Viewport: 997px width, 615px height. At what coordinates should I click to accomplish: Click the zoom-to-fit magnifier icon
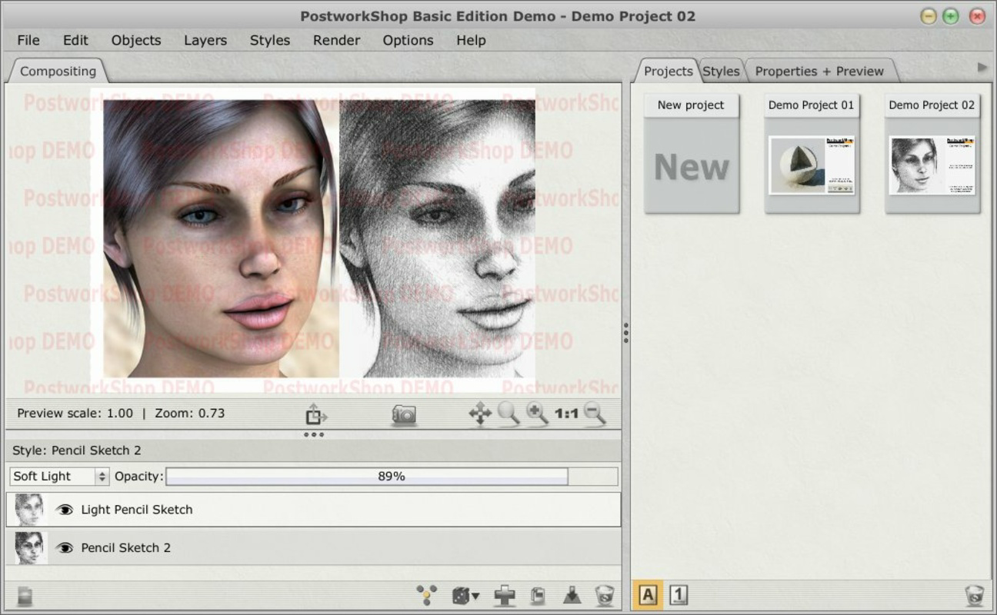click(509, 414)
